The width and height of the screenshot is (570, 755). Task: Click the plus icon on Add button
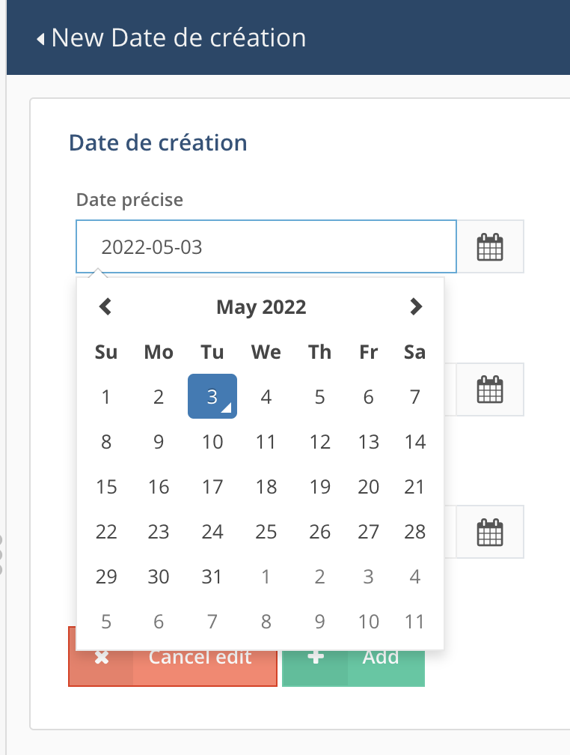[316, 657]
